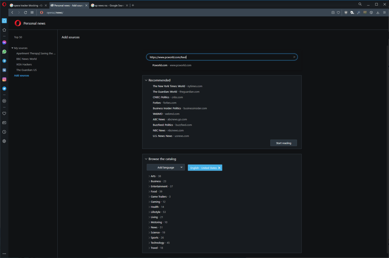The width and height of the screenshot is (389, 258).
Task: Search in open tabs with magnifier
Action: tap(360, 4)
